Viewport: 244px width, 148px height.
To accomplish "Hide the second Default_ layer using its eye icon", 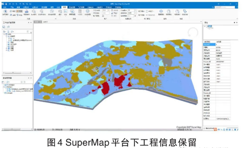I will 7,91.
